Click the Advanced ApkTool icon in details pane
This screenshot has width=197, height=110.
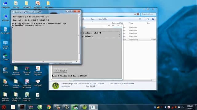pyautogui.click(x=55, y=86)
